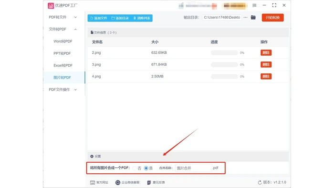Screen dimensions: 334x188
Task: Click PDF文件操作 sidebar category
Action: [x=59, y=89]
